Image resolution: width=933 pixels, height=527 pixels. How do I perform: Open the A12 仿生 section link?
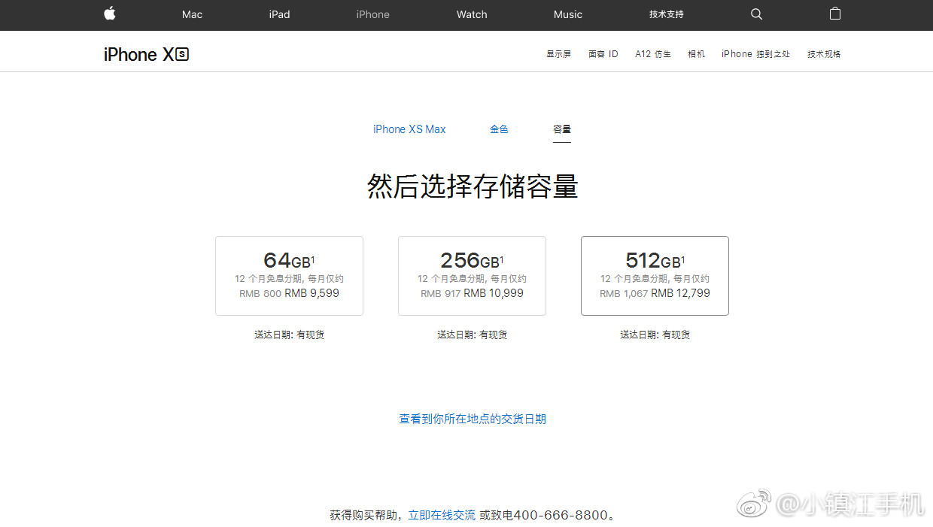653,54
